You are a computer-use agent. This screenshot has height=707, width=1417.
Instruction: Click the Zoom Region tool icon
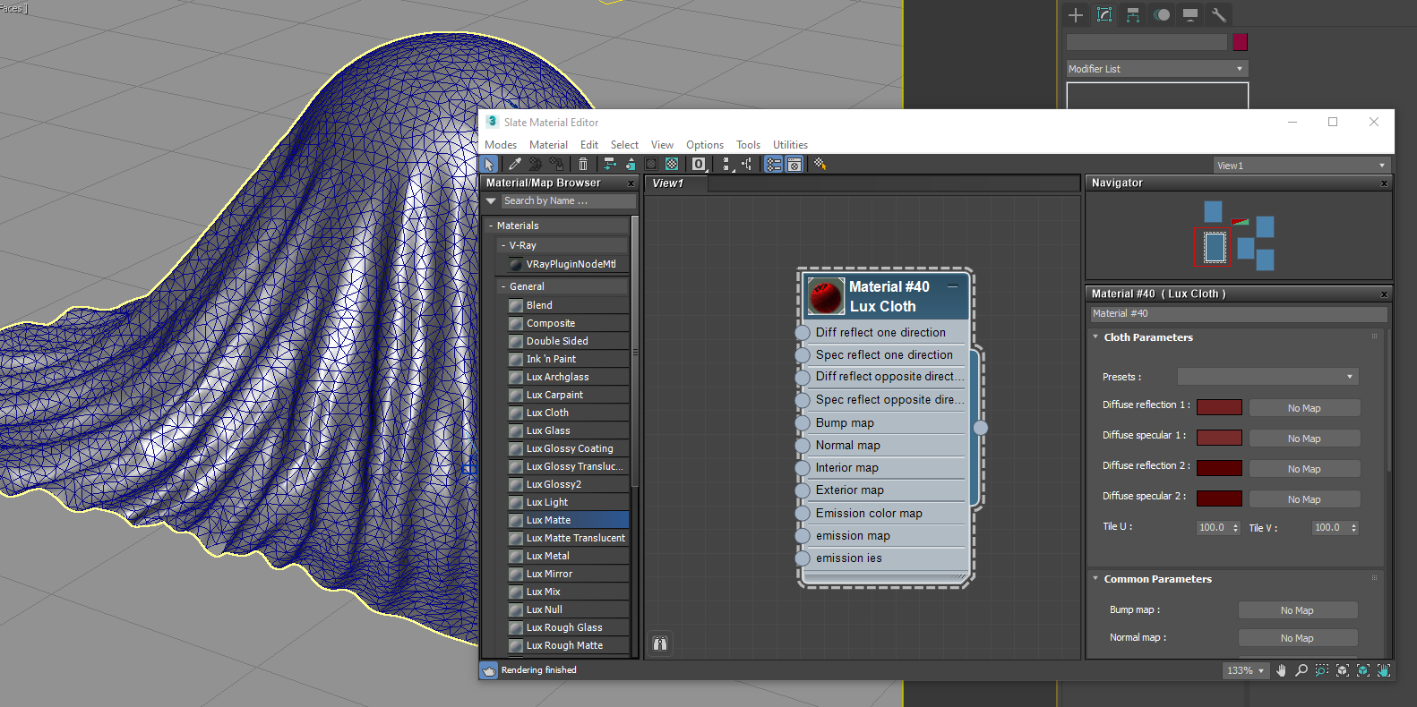point(1322,670)
